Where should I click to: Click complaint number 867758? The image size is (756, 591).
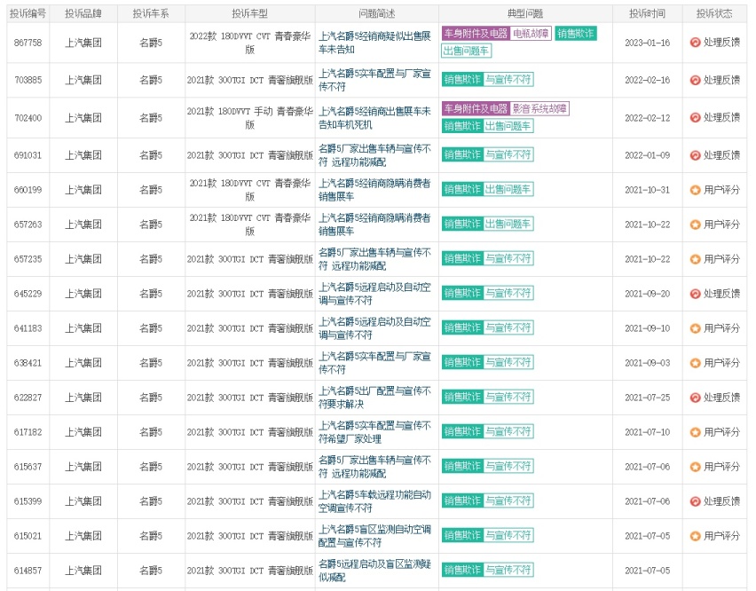[x=28, y=43]
